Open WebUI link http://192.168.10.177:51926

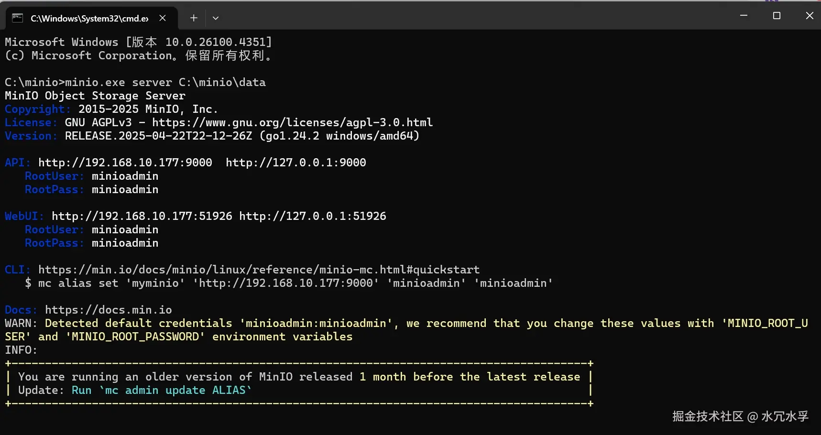tap(142, 217)
